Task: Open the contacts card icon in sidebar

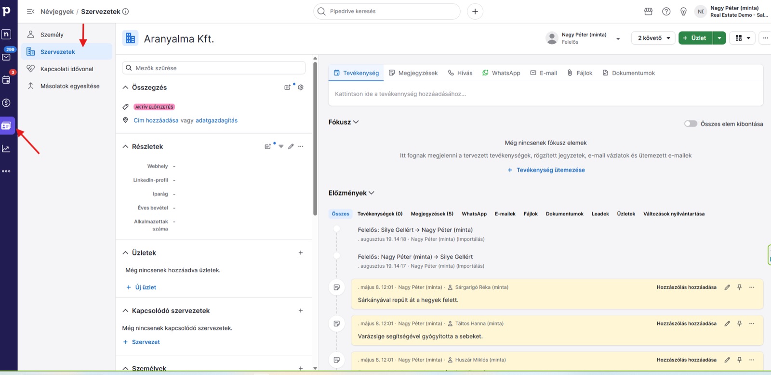Action: click(x=7, y=126)
